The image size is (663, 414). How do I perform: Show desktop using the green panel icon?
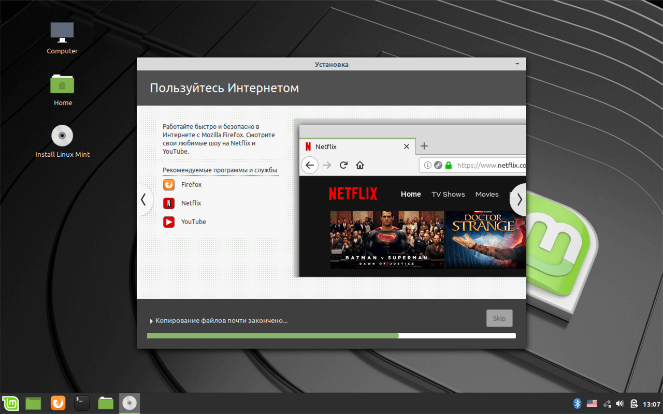33,403
